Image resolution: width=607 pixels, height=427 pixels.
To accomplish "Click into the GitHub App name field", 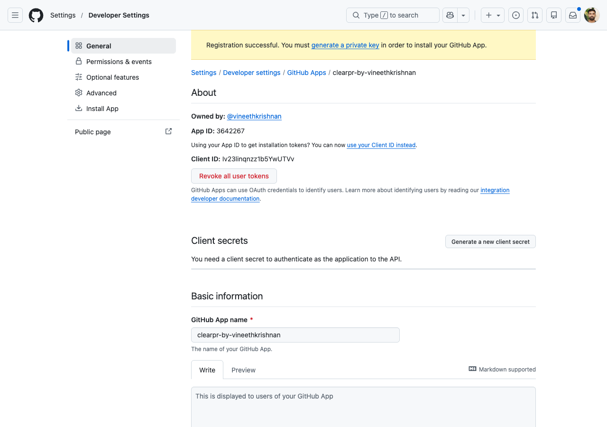I will point(295,335).
